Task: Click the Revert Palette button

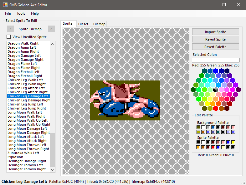Action: coord(216,47)
